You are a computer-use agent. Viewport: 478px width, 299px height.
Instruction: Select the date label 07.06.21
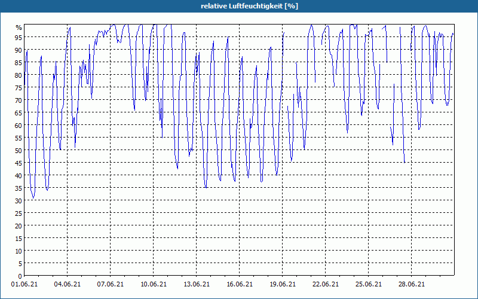[111, 284]
